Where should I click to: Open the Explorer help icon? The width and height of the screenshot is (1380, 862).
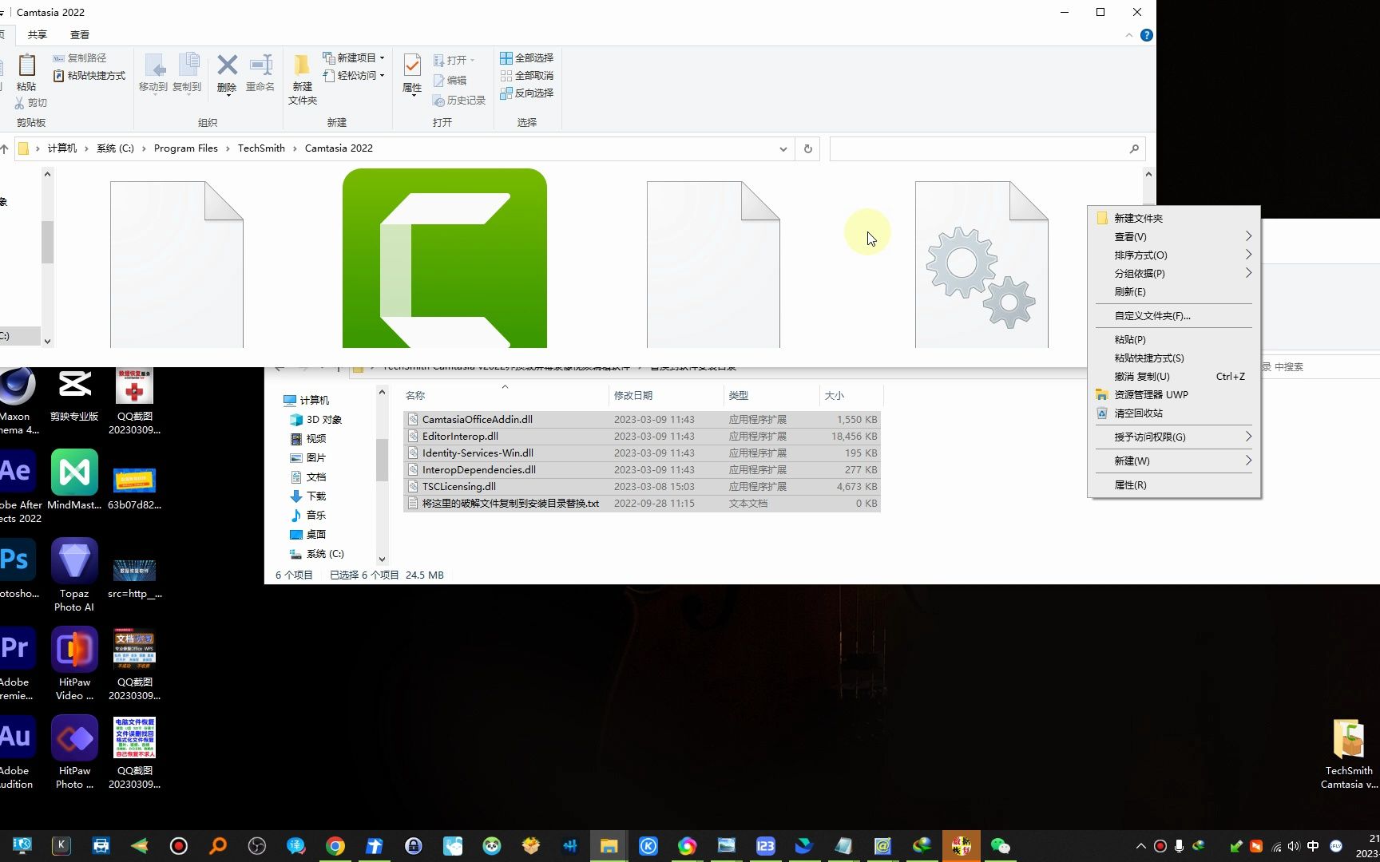(x=1147, y=35)
